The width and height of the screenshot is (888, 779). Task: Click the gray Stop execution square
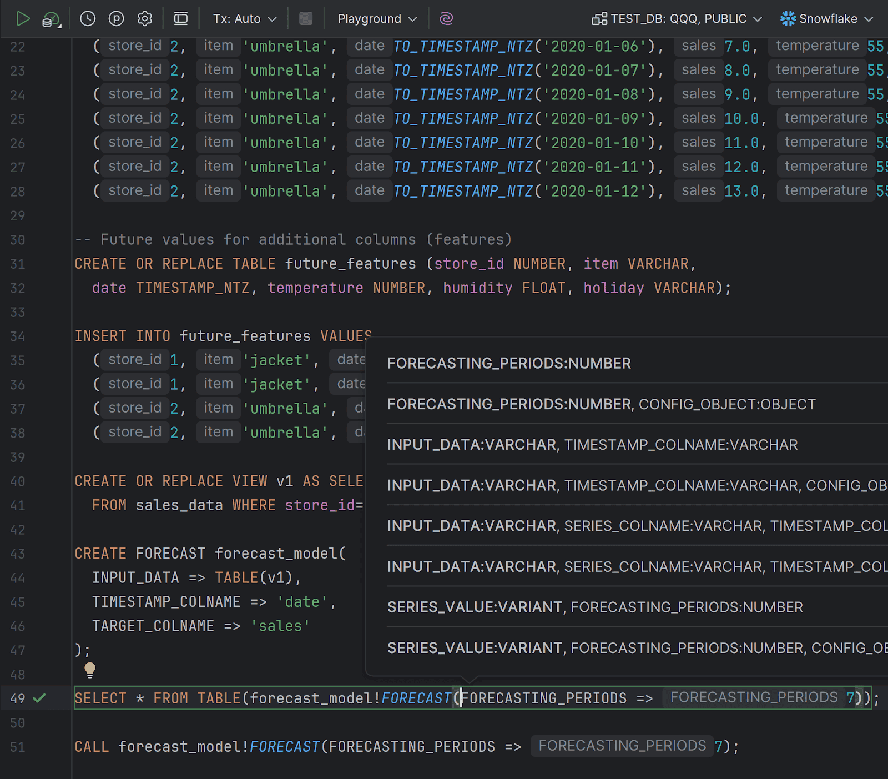(306, 19)
